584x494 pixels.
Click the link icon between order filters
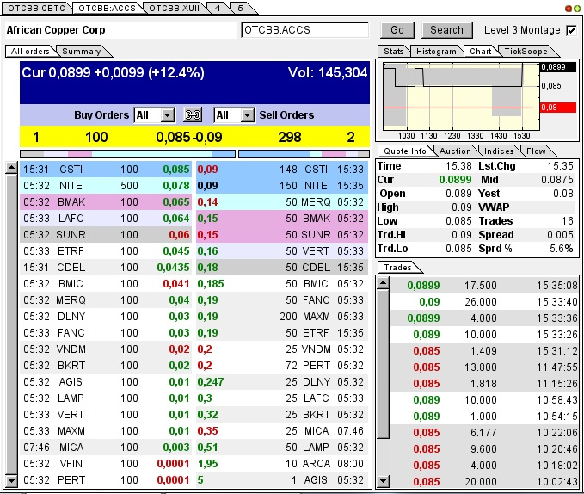[x=193, y=115]
